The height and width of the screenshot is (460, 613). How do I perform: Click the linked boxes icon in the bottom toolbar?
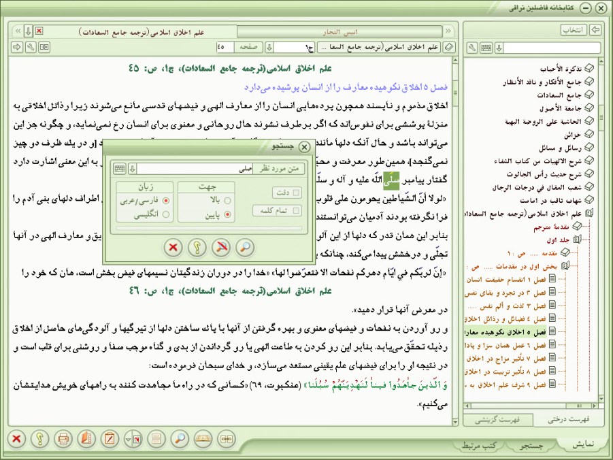tap(227, 438)
